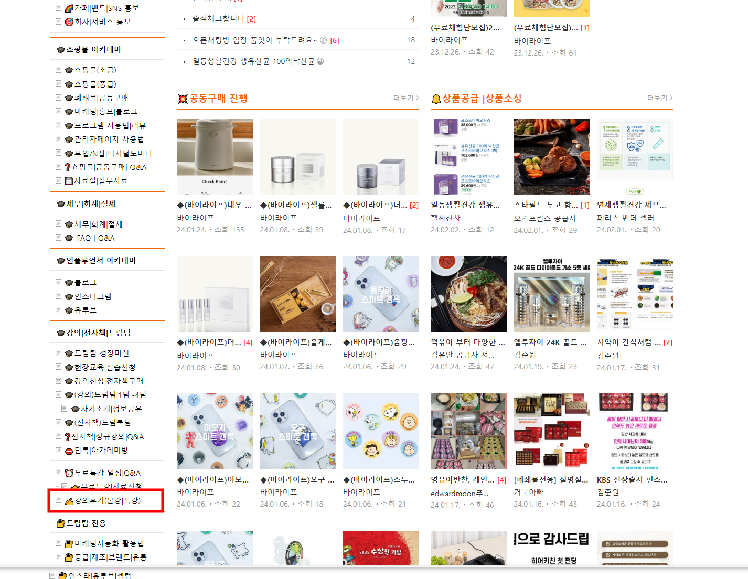Image resolution: width=748 pixels, height=579 pixels.
Task: Click the rainbow icon beside 카페|밴드|SNS 홍보
Action: tap(69, 8)
